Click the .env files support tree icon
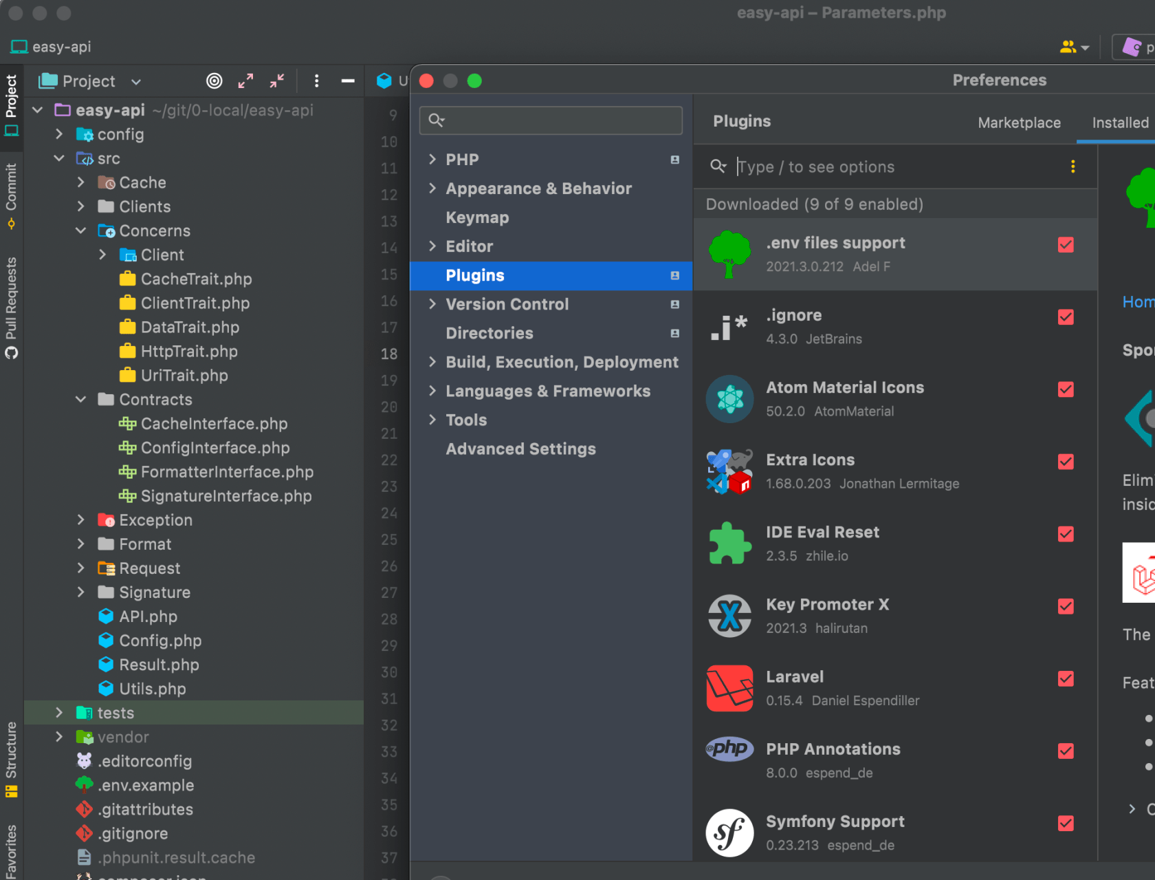1155x880 pixels. point(729,254)
